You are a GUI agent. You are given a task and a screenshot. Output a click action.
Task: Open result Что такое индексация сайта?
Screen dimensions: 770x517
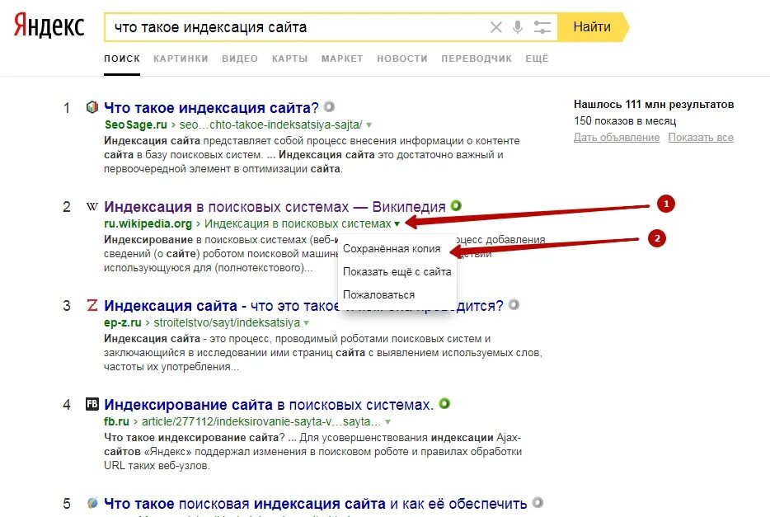point(211,107)
